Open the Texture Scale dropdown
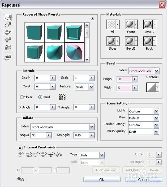167x187 pixels. click(91, 87)
